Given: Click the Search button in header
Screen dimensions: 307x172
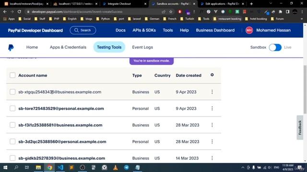Looking at the screenshot, I should pos(83,30).
